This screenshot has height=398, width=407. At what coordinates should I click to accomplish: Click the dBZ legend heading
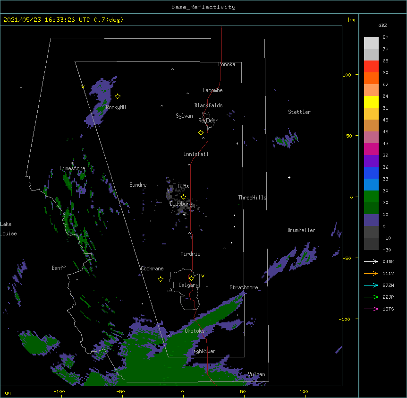[x=382, y=25]
